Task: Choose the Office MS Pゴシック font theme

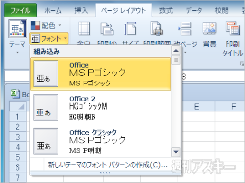Action: point(101,74)
